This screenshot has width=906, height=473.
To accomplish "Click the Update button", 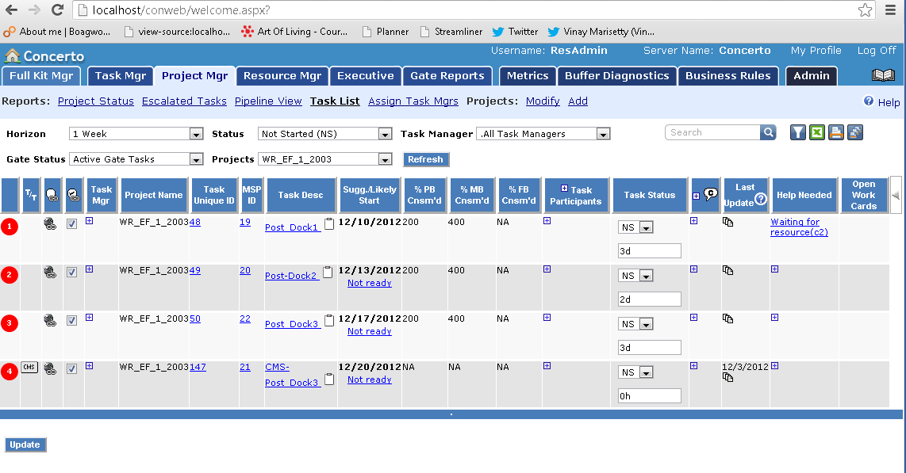I will tap(25, 444).
